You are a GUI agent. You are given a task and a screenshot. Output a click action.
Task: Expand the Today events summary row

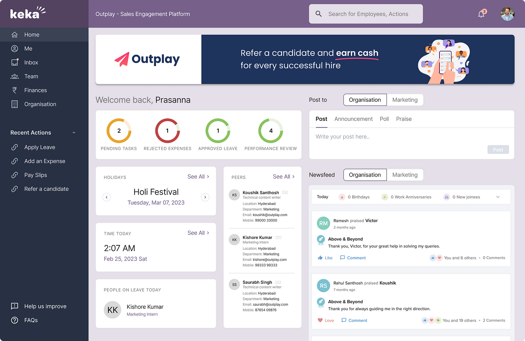(x=498, y=197)
